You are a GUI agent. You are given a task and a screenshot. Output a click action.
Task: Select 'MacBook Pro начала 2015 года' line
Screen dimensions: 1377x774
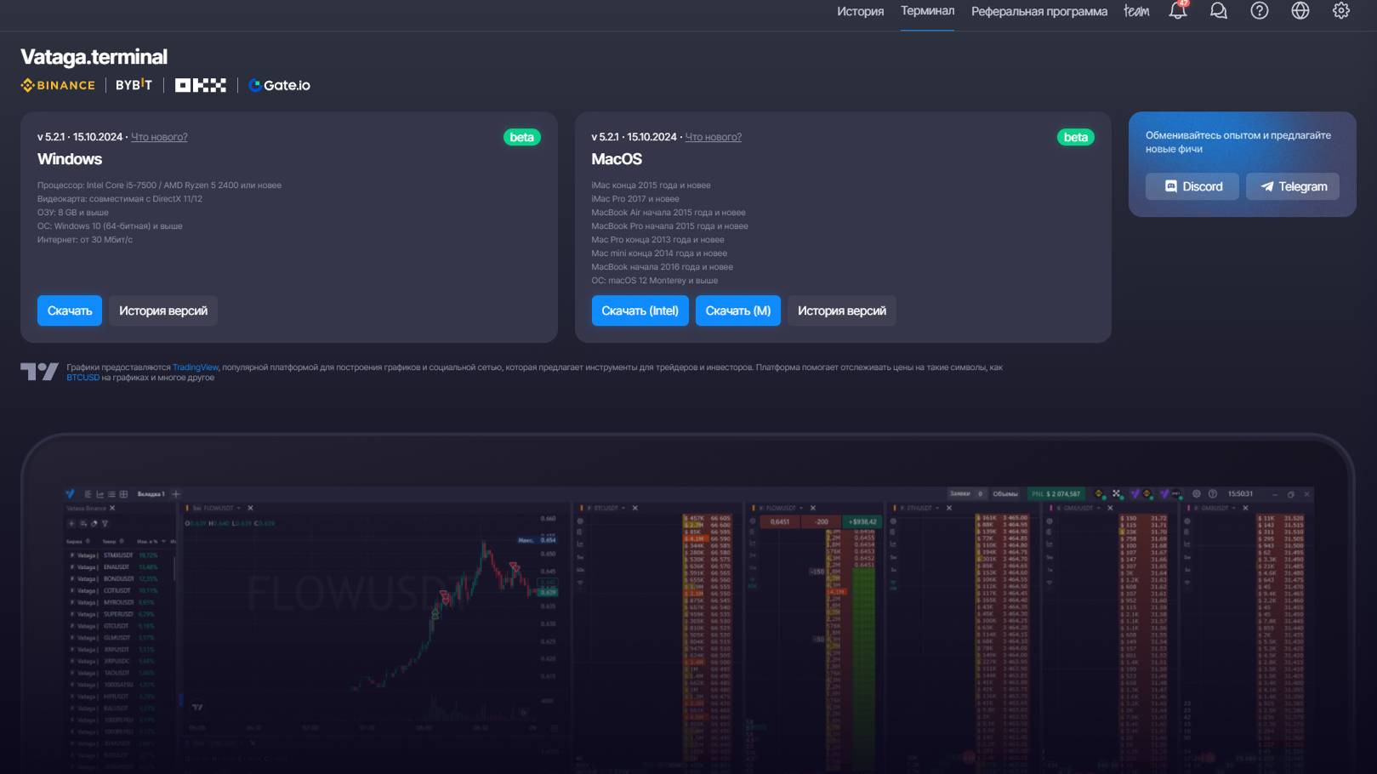(x=670, y=226)
